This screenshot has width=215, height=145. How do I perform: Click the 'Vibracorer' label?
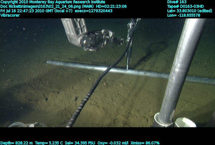(10, 15)
